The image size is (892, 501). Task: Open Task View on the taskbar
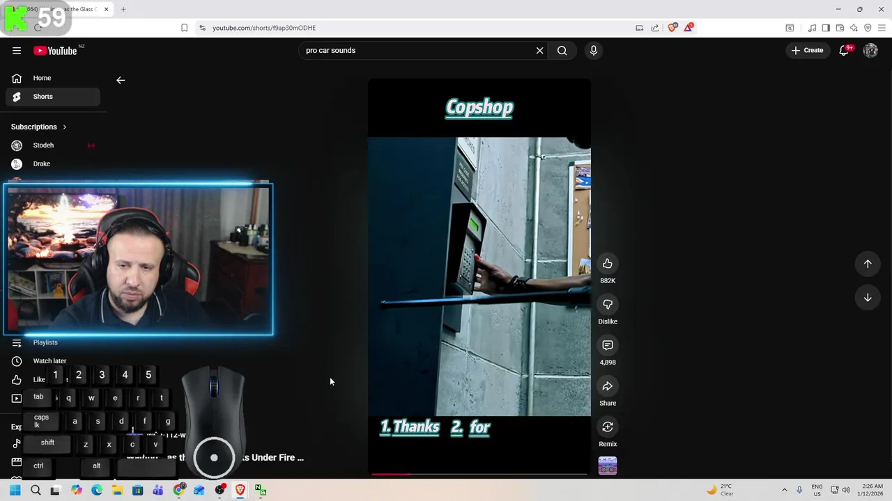pyautogui.click(x=55, y=490)
